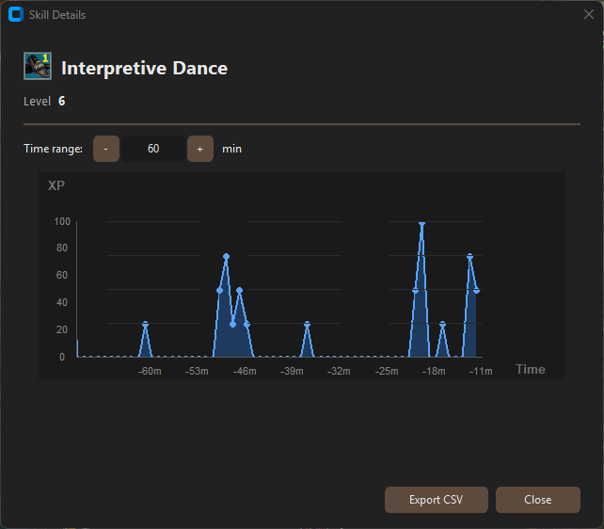Click the Skill Details window title

click(x=57, y=15)
